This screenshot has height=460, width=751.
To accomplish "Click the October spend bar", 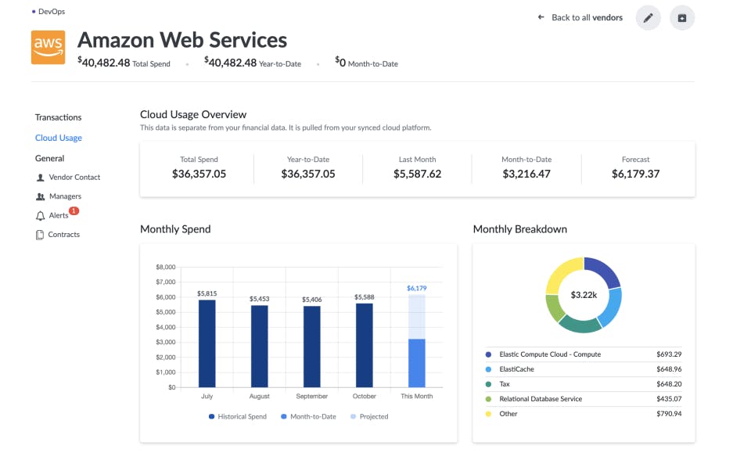I will (x=365, y=346).
